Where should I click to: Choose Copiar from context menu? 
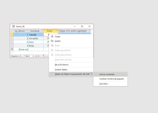(71, 41)
